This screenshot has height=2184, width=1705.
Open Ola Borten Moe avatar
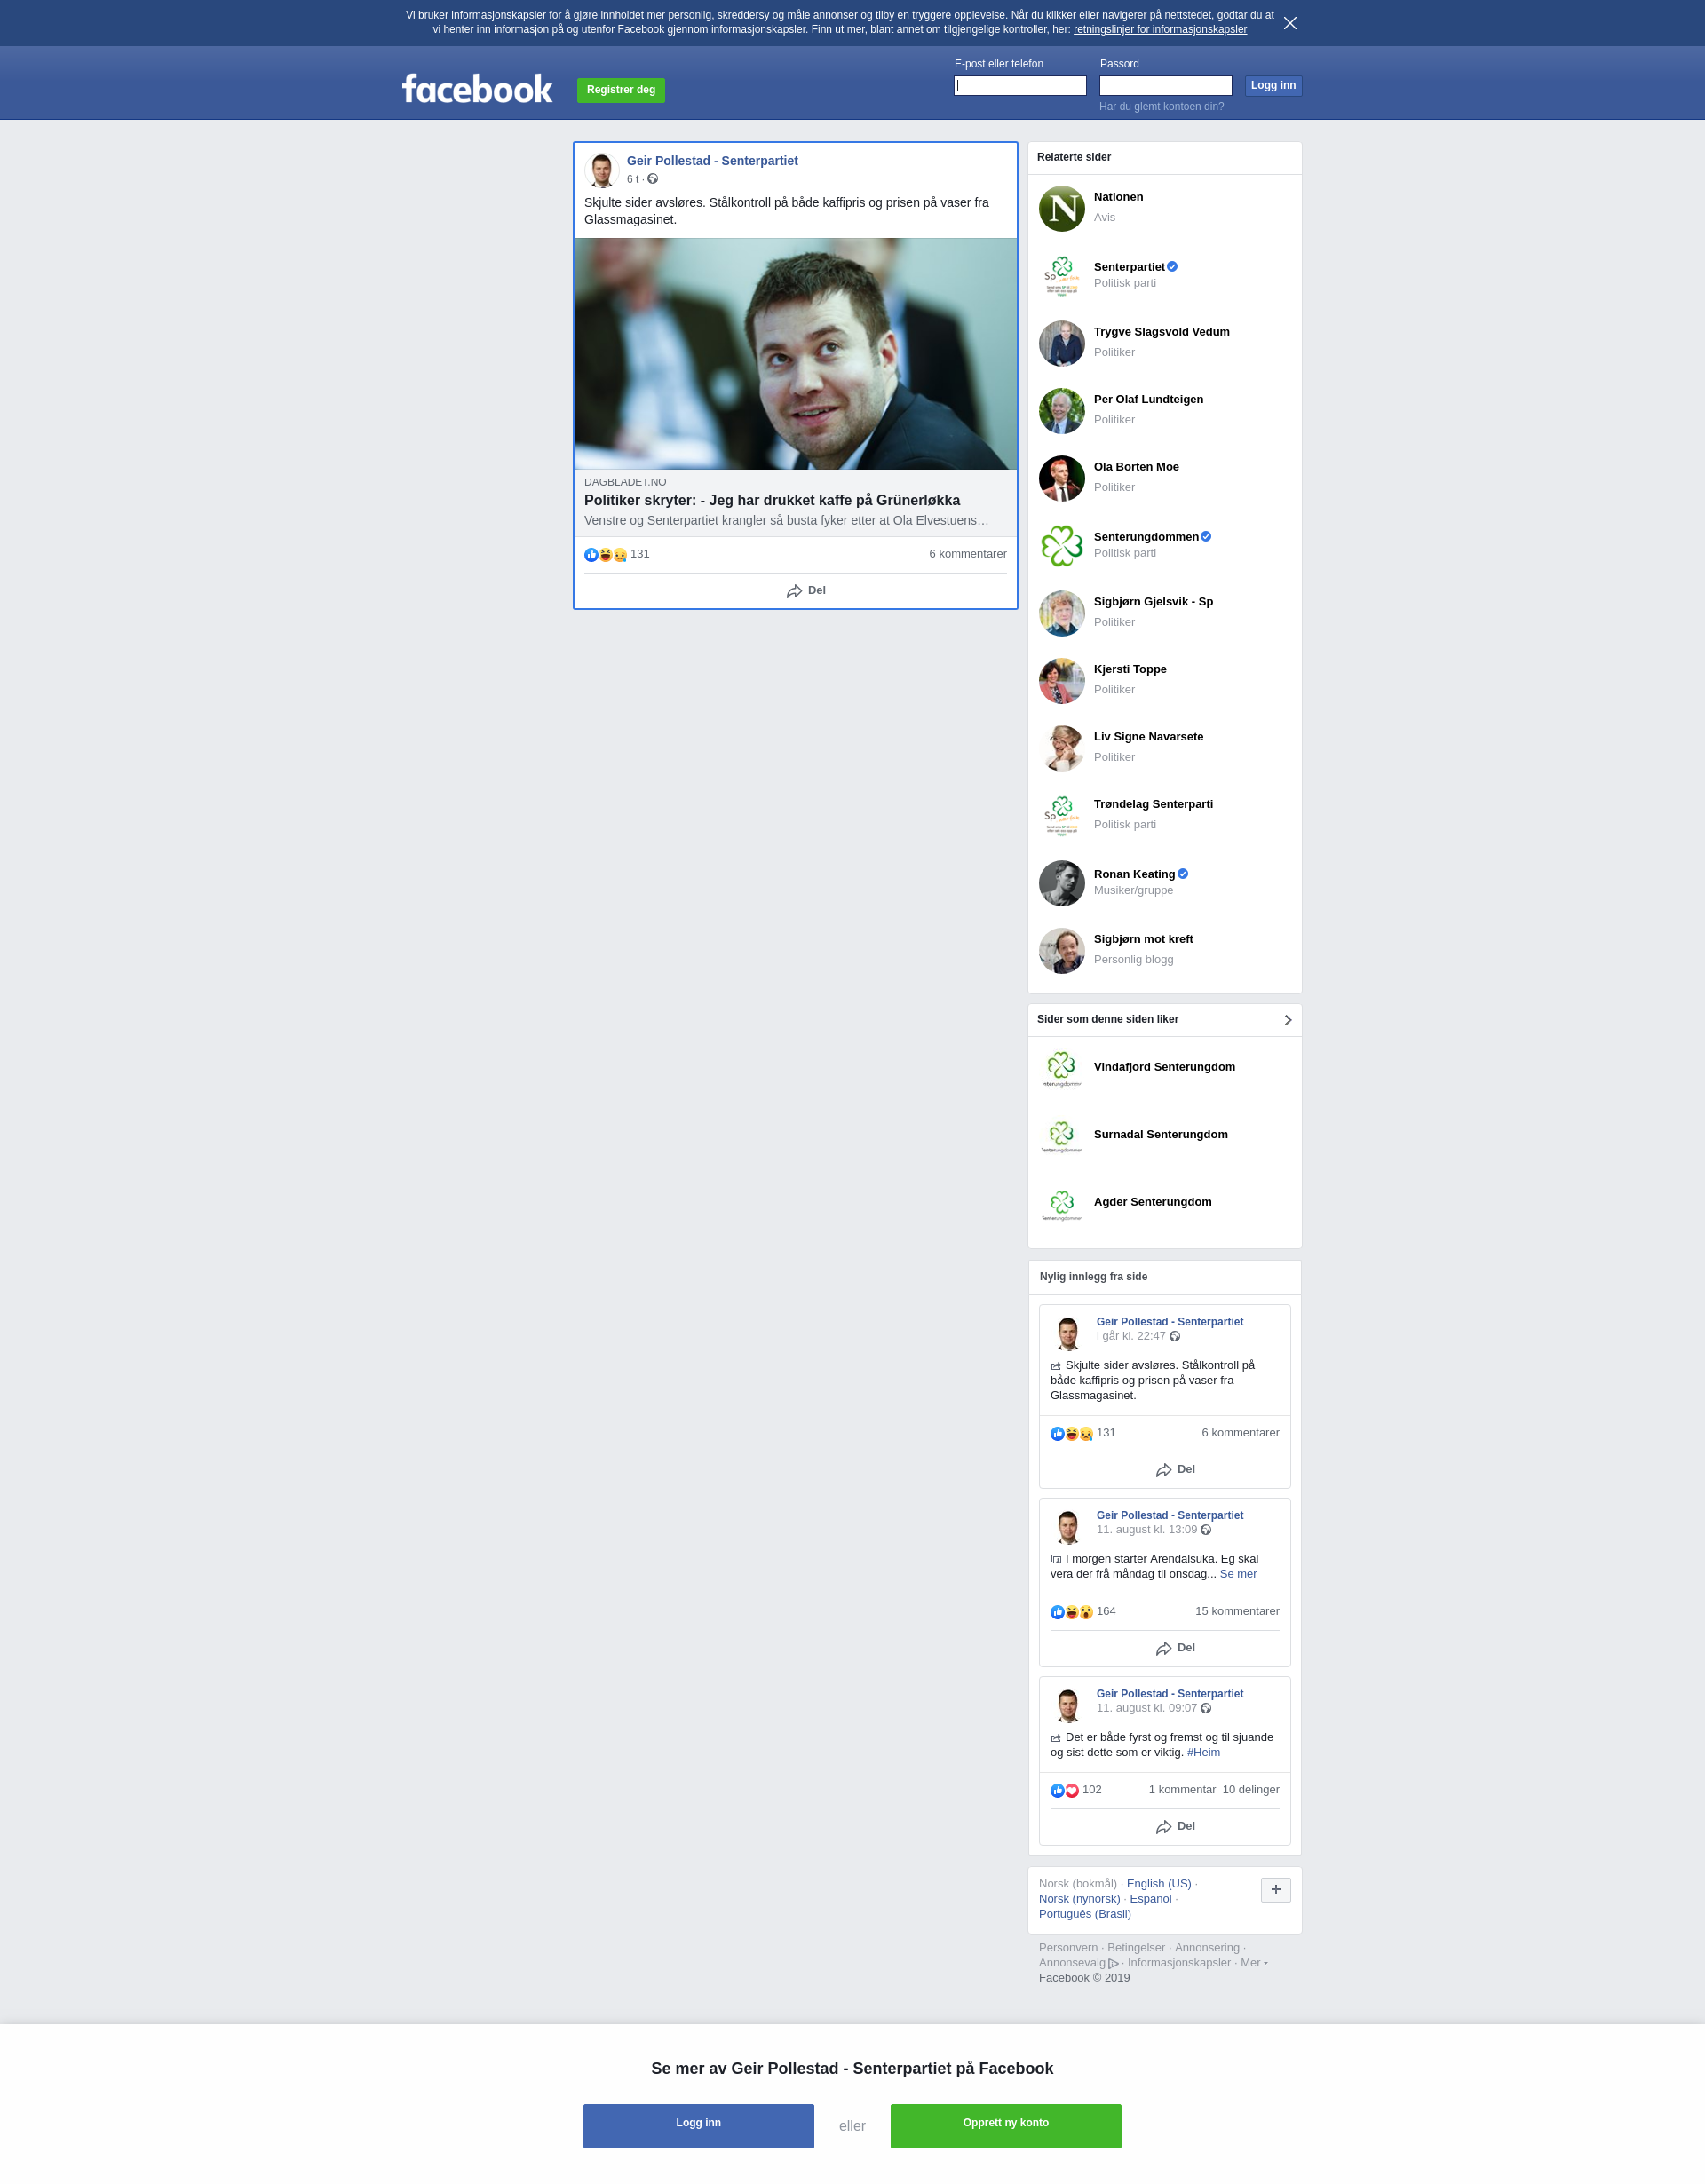[x=1061, y=478]
